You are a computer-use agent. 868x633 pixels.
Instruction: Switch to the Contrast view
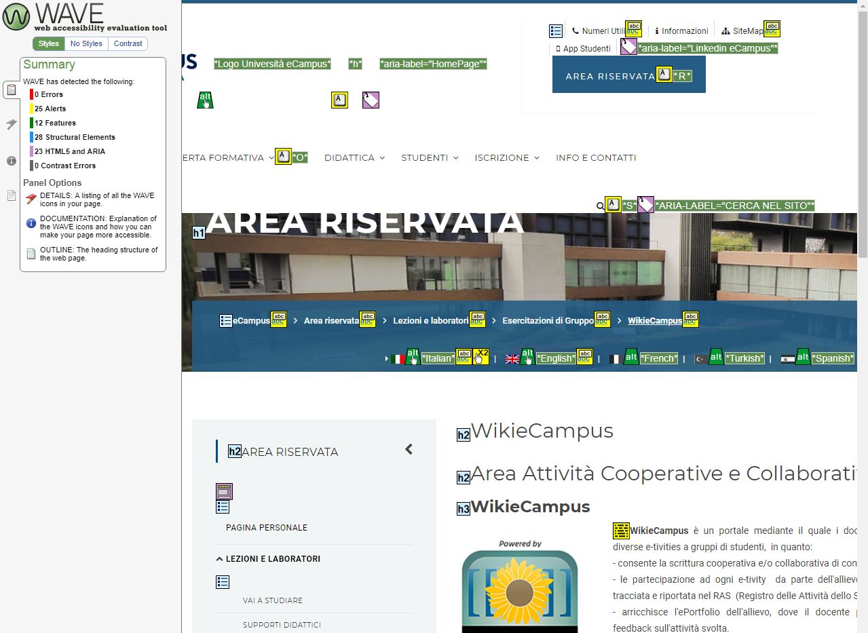pyautogui.click(x=128, y=43)
